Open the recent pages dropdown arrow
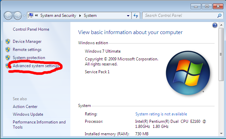 24,16
